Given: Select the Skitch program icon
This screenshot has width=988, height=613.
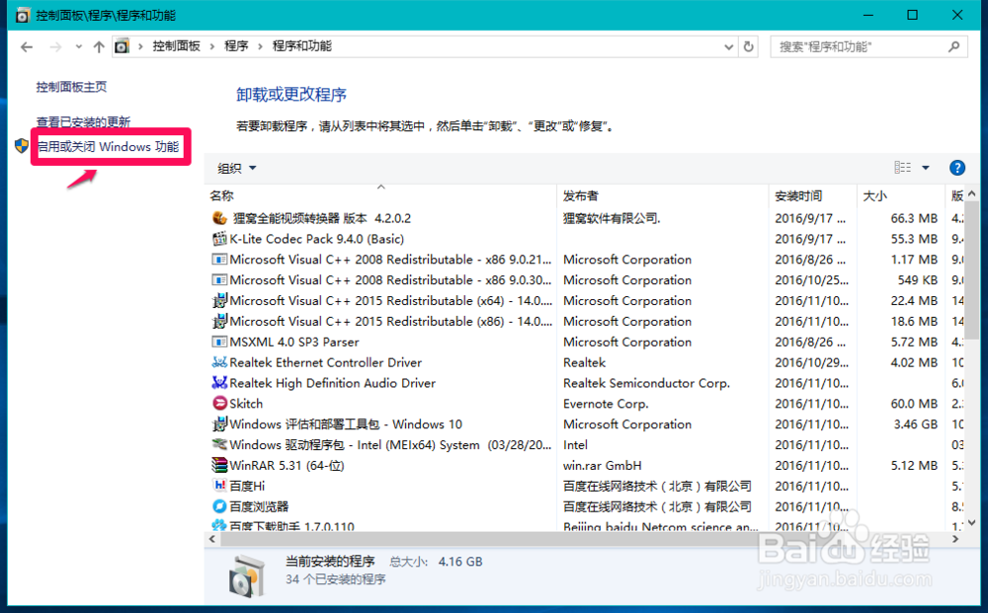Looking at the screenshot, I should tap(219, 404).
